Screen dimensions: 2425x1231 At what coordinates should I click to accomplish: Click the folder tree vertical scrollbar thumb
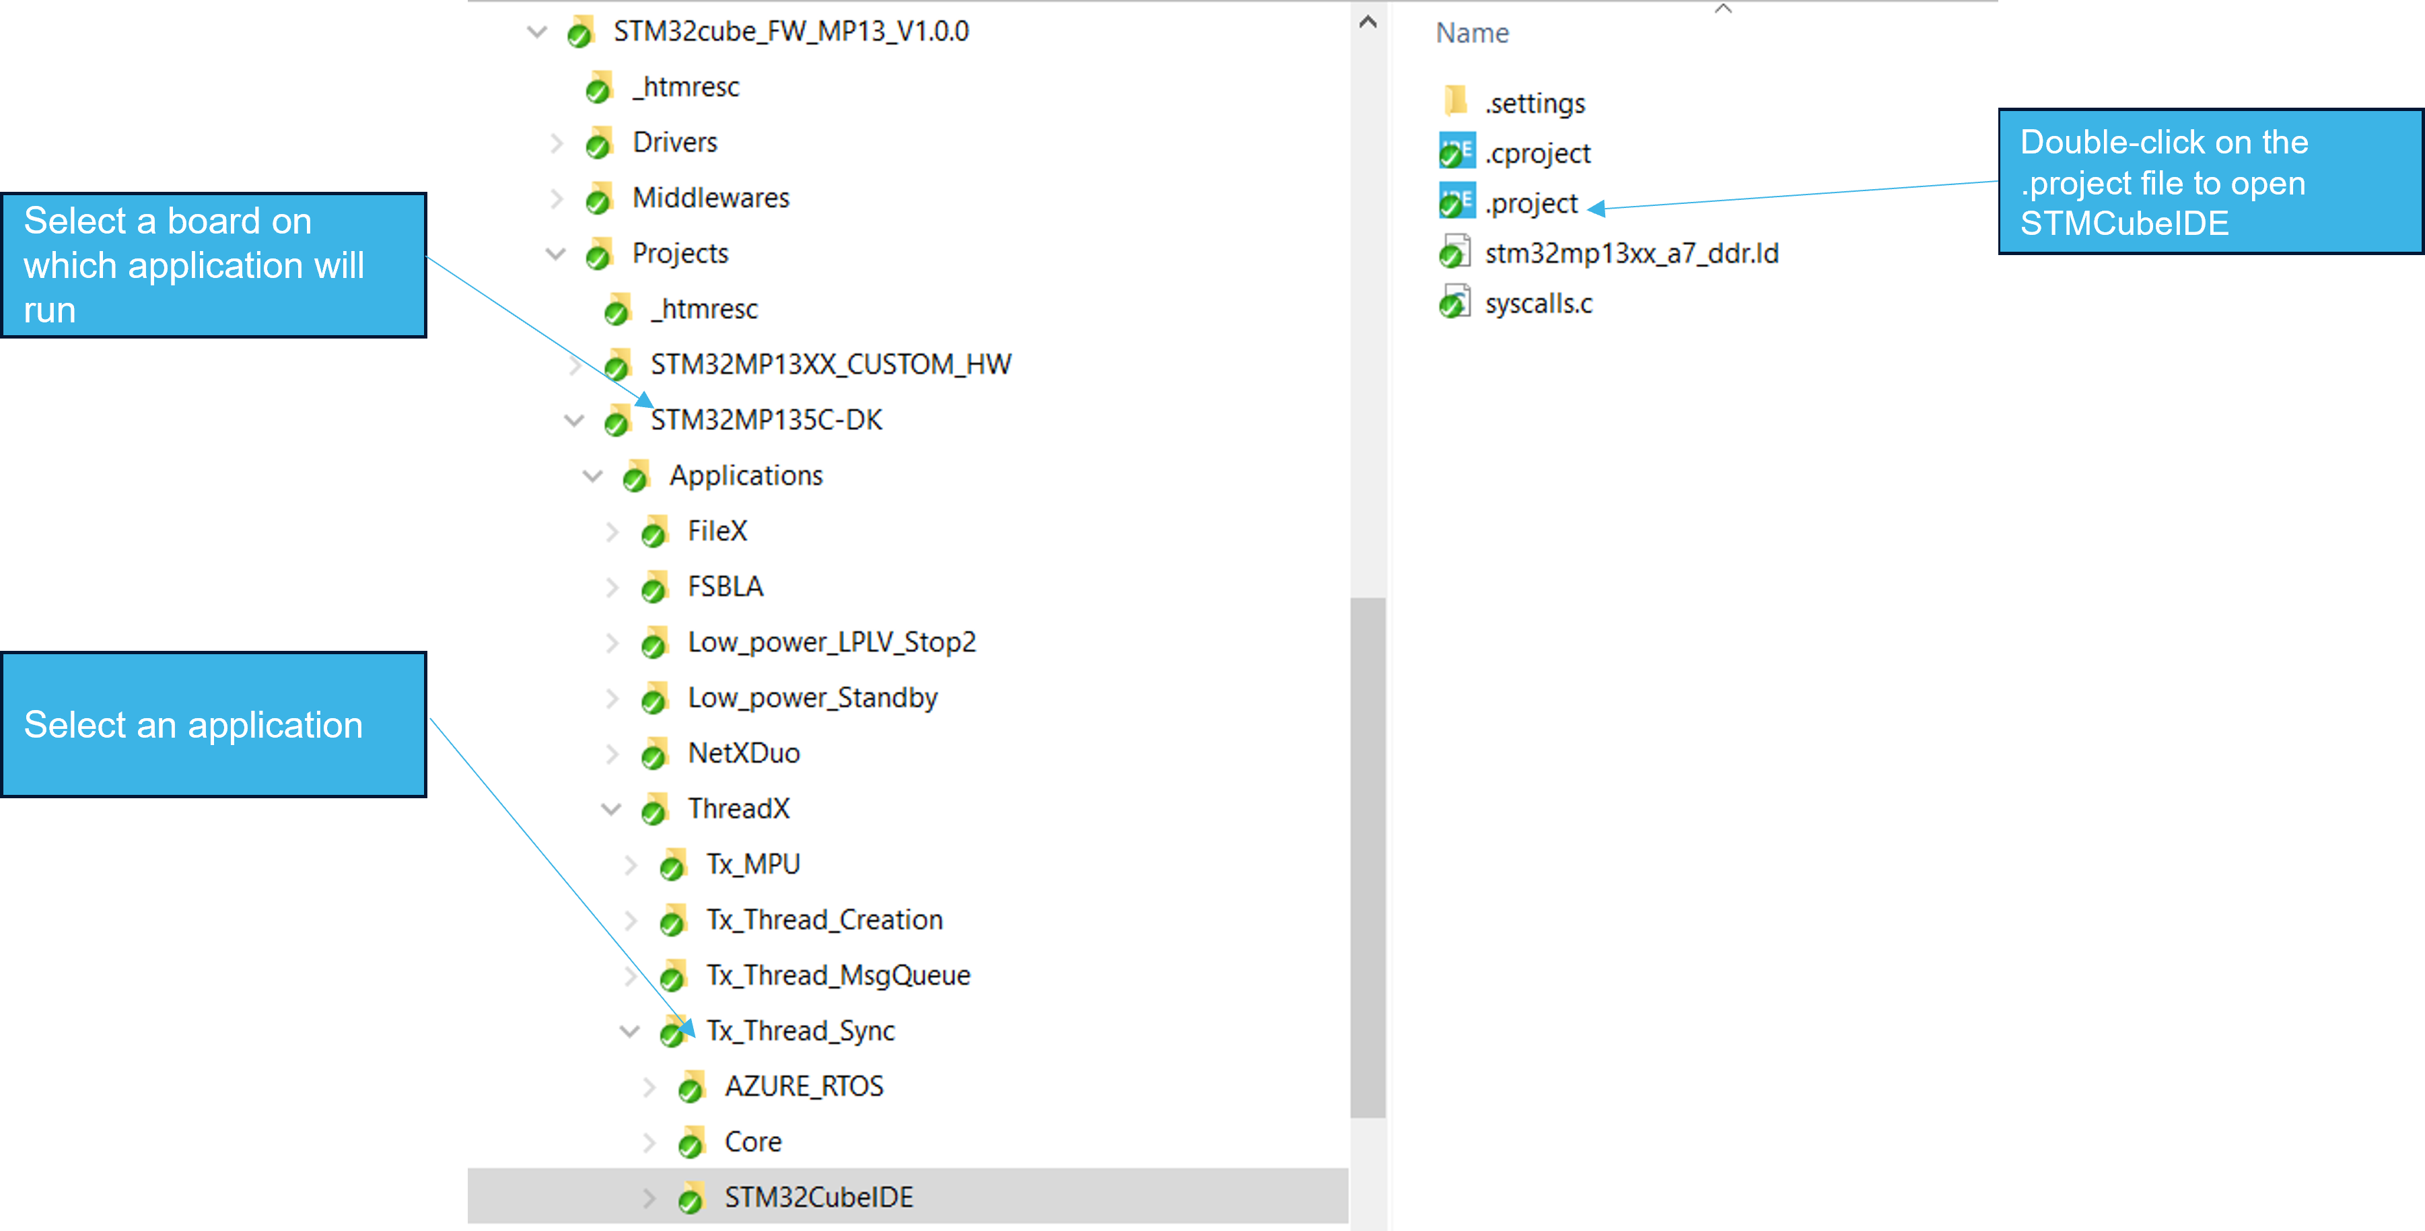[1368, 857]
